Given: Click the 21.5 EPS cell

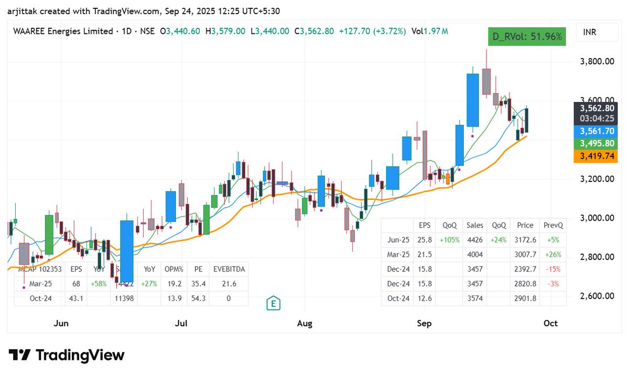Looking at the screenshot, I should tap(424, 255).
